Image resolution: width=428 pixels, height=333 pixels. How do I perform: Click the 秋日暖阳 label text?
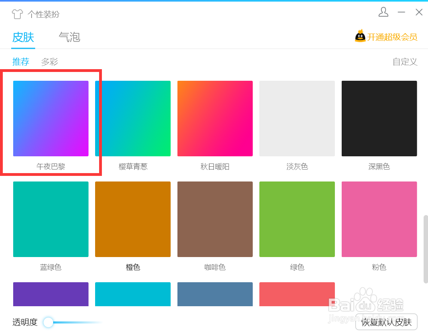215,166
